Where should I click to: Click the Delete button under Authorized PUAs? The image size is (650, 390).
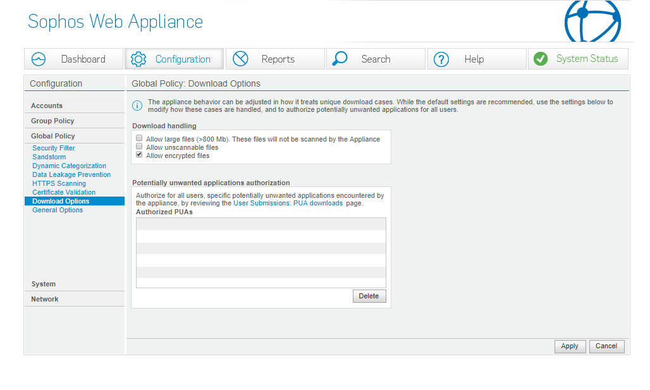tap(369, 296)
